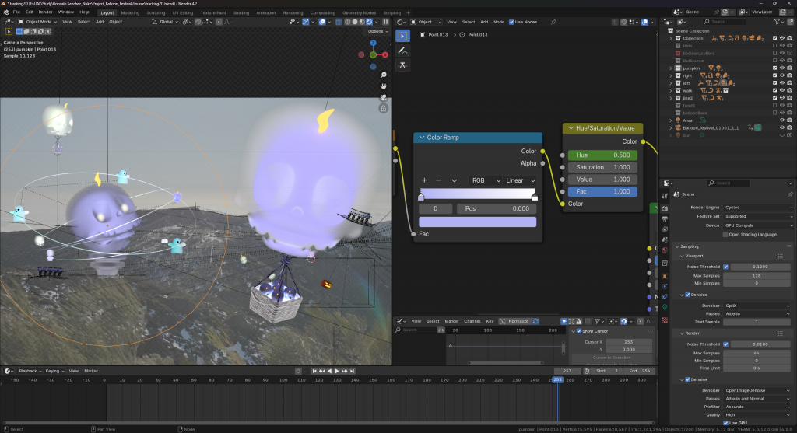Switch to rendered viewport shading
Screen dimensions: 797x433
[369, 22]
